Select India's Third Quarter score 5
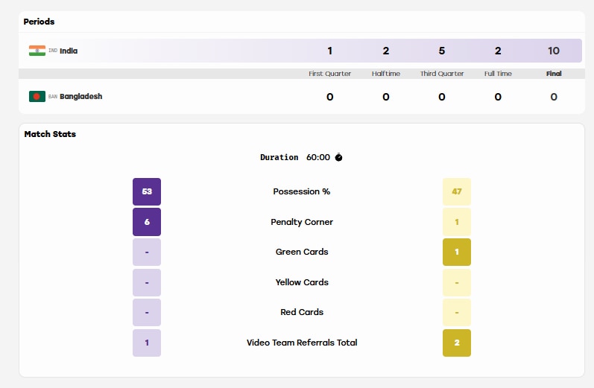This screenshot has height=388, width=594. pos(442,51)
